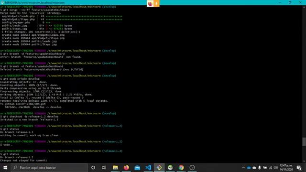Click 'Switched to a new branch' output line
306x172 pixels.
point(30,120)
